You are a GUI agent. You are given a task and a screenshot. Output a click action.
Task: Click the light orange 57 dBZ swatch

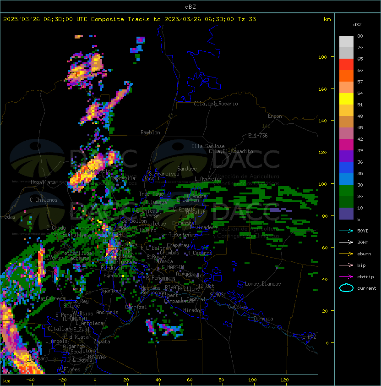point(346,88)
